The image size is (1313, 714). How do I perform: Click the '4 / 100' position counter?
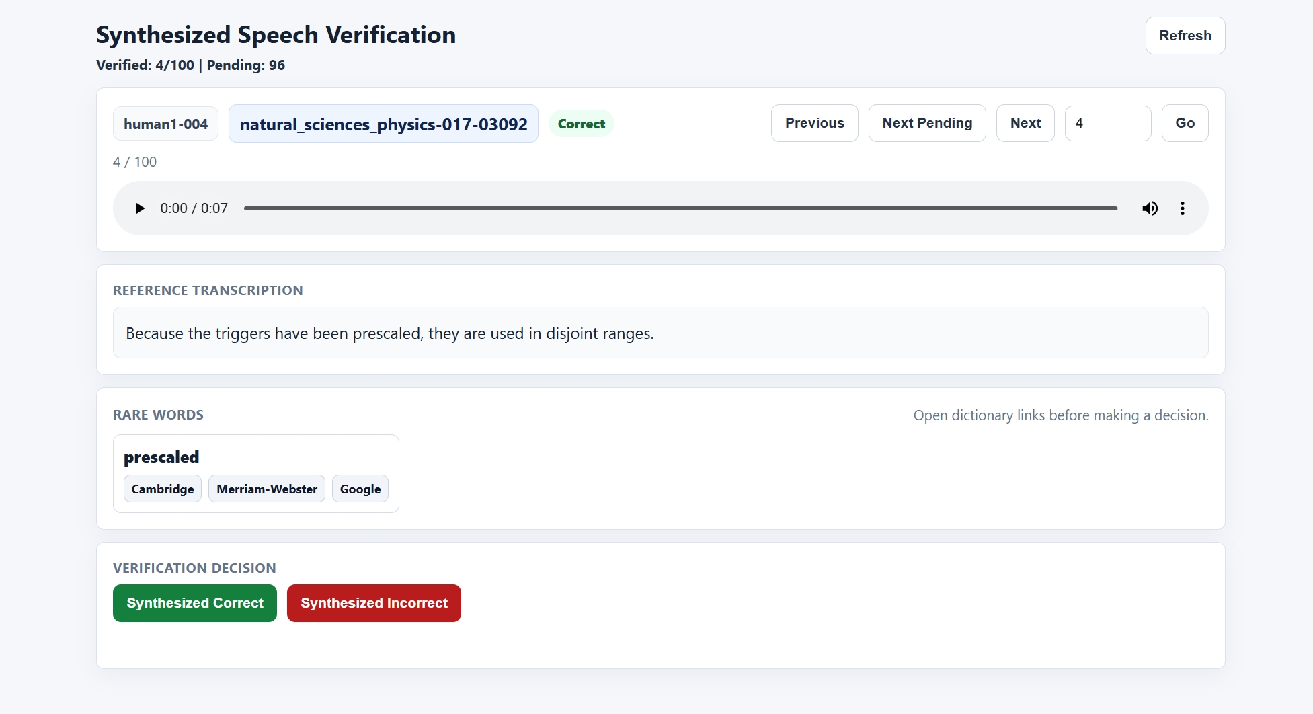134,162
